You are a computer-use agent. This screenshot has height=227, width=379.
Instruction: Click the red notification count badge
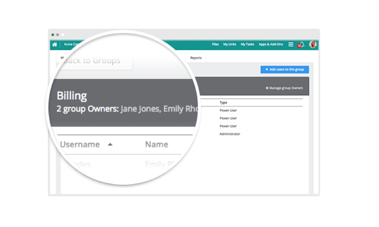coord(299,46)
